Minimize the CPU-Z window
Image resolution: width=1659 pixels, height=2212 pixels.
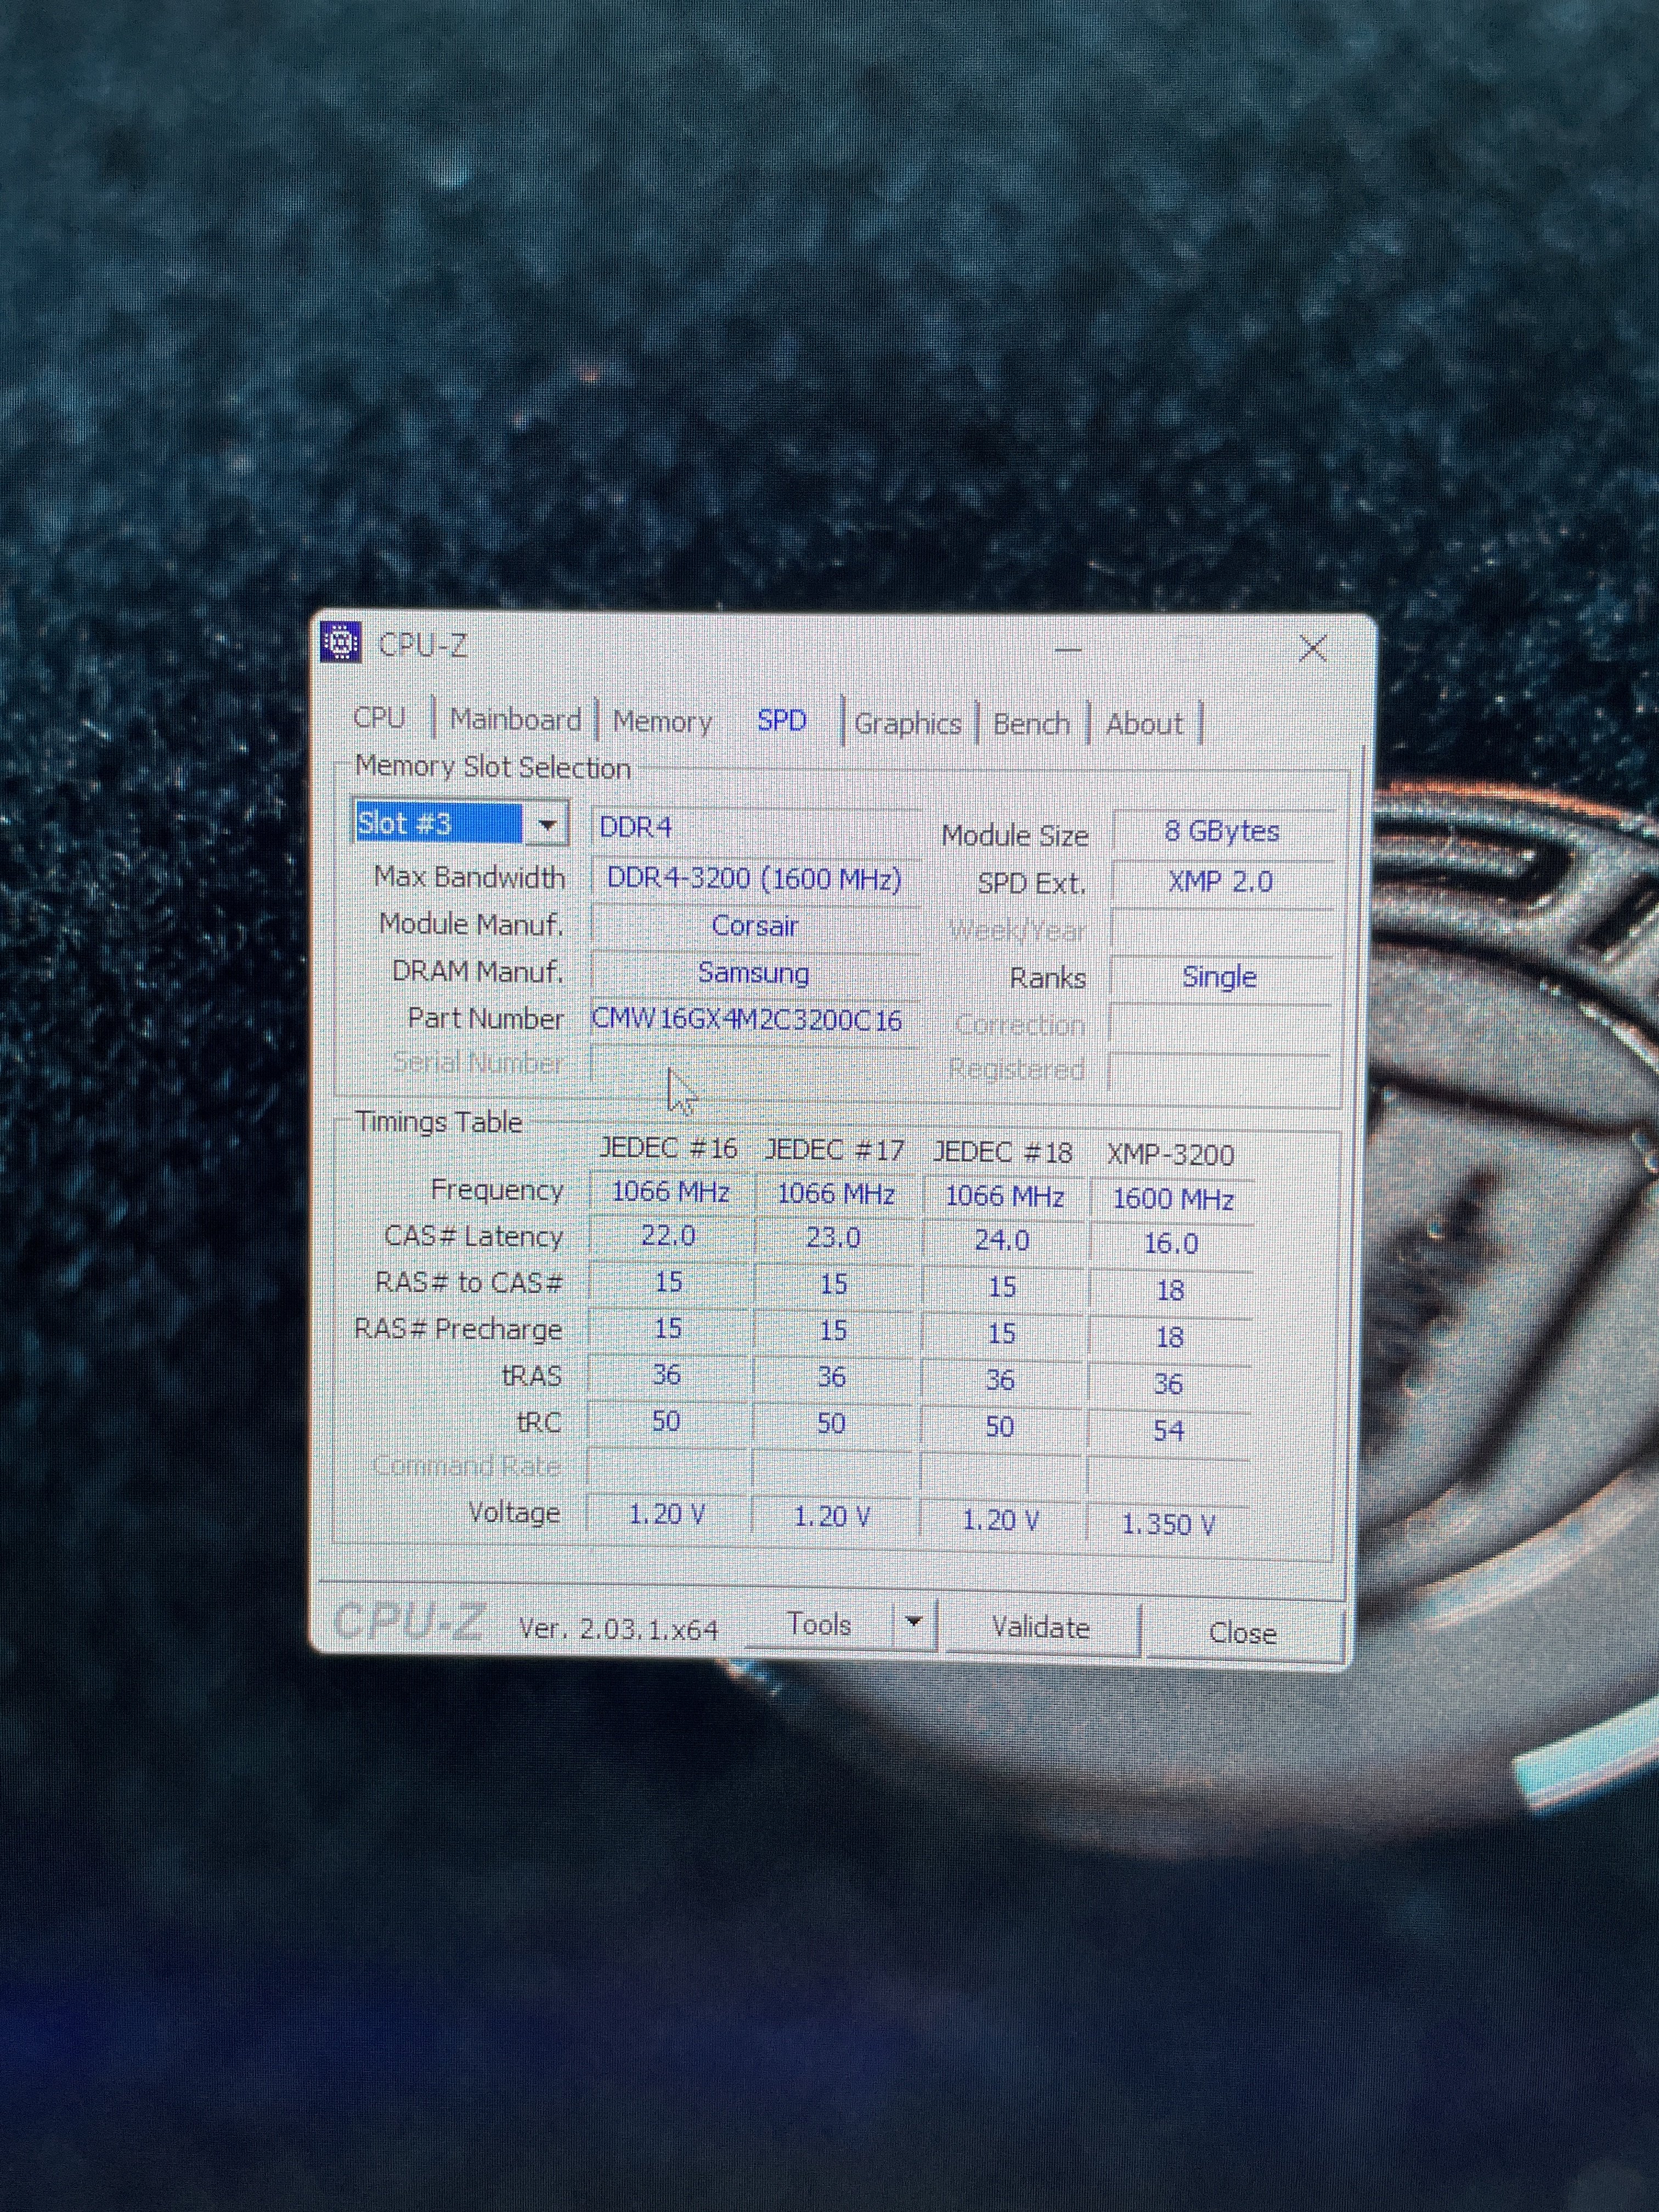1068,650
